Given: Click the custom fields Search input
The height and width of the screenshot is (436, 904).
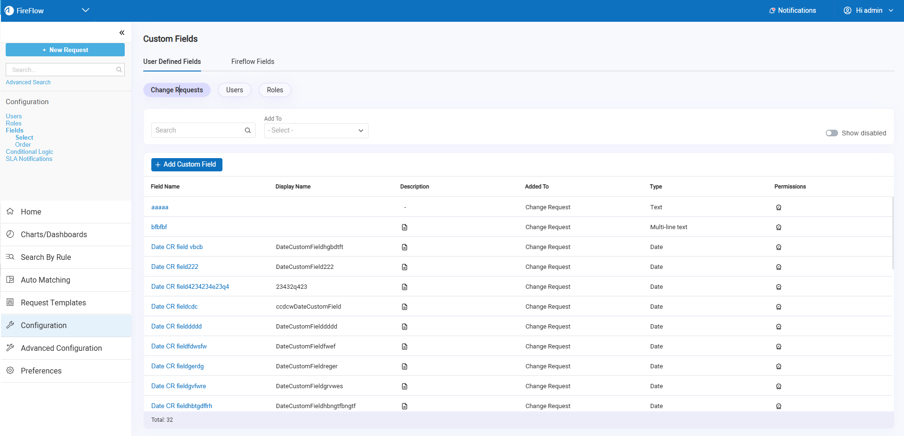Looking at the screenshot, I should (198, 131).
